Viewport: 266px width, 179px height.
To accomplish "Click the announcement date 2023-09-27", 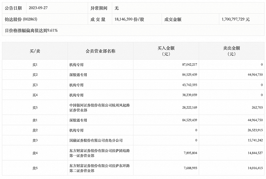I will tap(38, 8).
